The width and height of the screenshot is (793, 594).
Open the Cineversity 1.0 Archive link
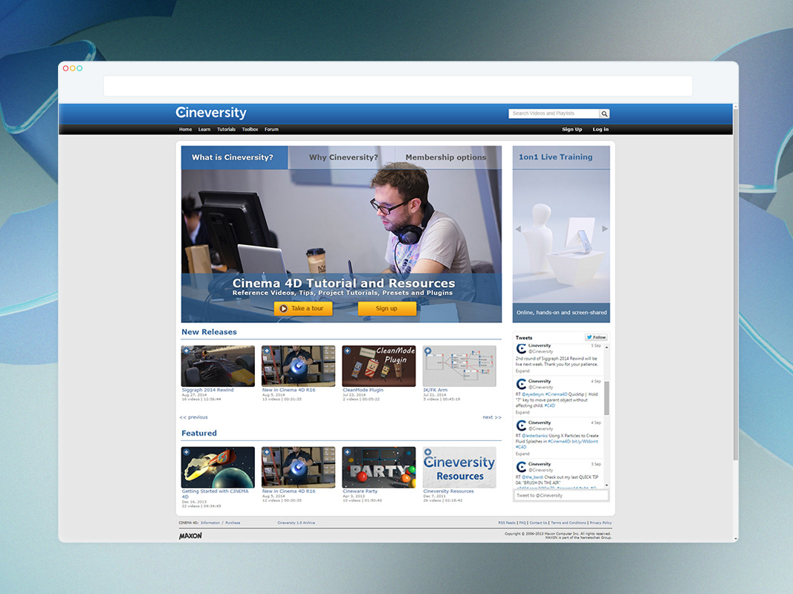pos(296,523)
